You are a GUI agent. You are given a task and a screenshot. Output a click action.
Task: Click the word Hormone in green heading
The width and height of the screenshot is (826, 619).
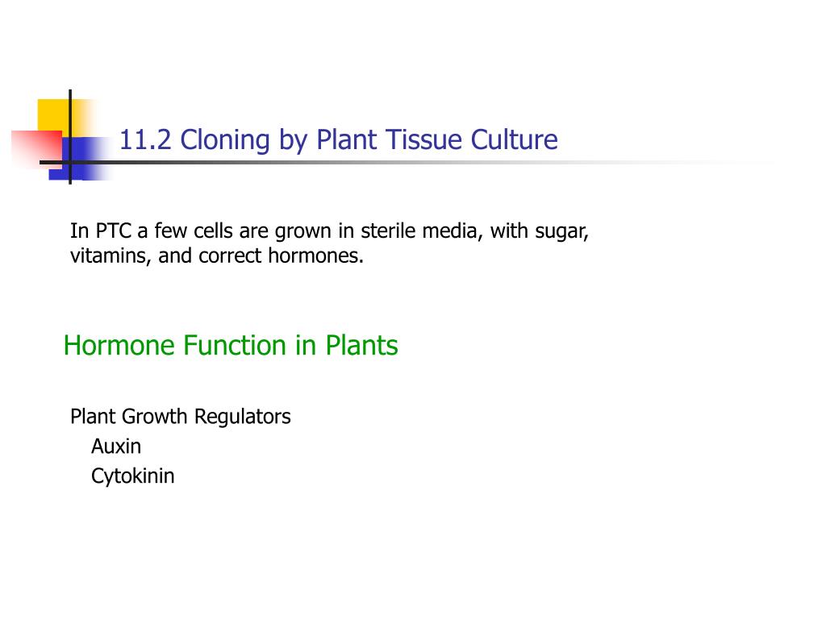click(x=119, y=346)
